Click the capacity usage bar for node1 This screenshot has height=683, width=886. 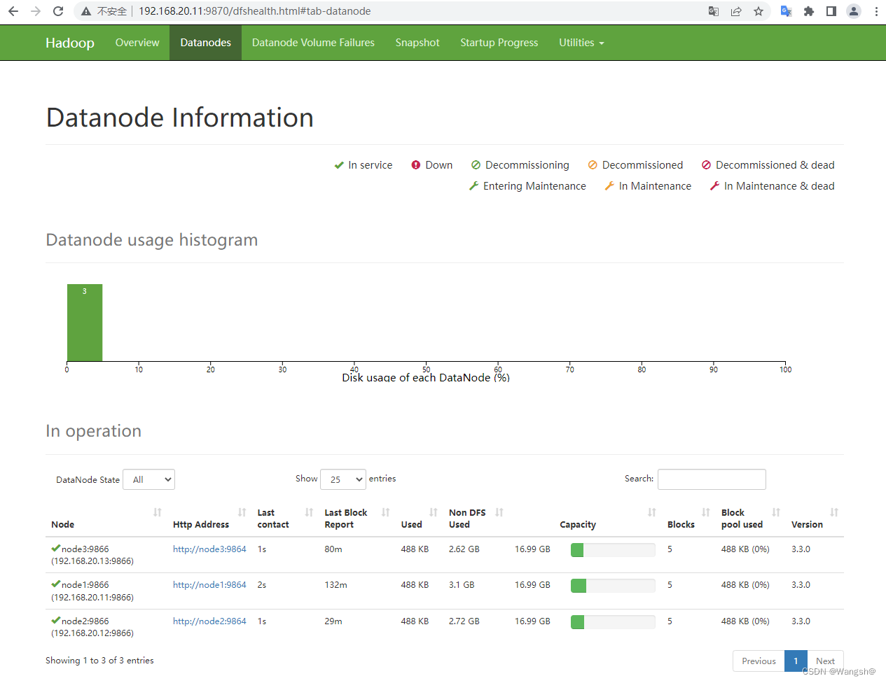[613, 586]
